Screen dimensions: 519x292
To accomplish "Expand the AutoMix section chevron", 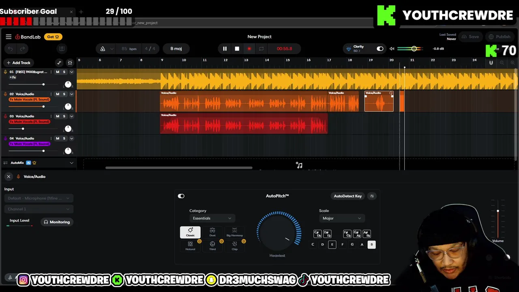I will click(71, 163).
